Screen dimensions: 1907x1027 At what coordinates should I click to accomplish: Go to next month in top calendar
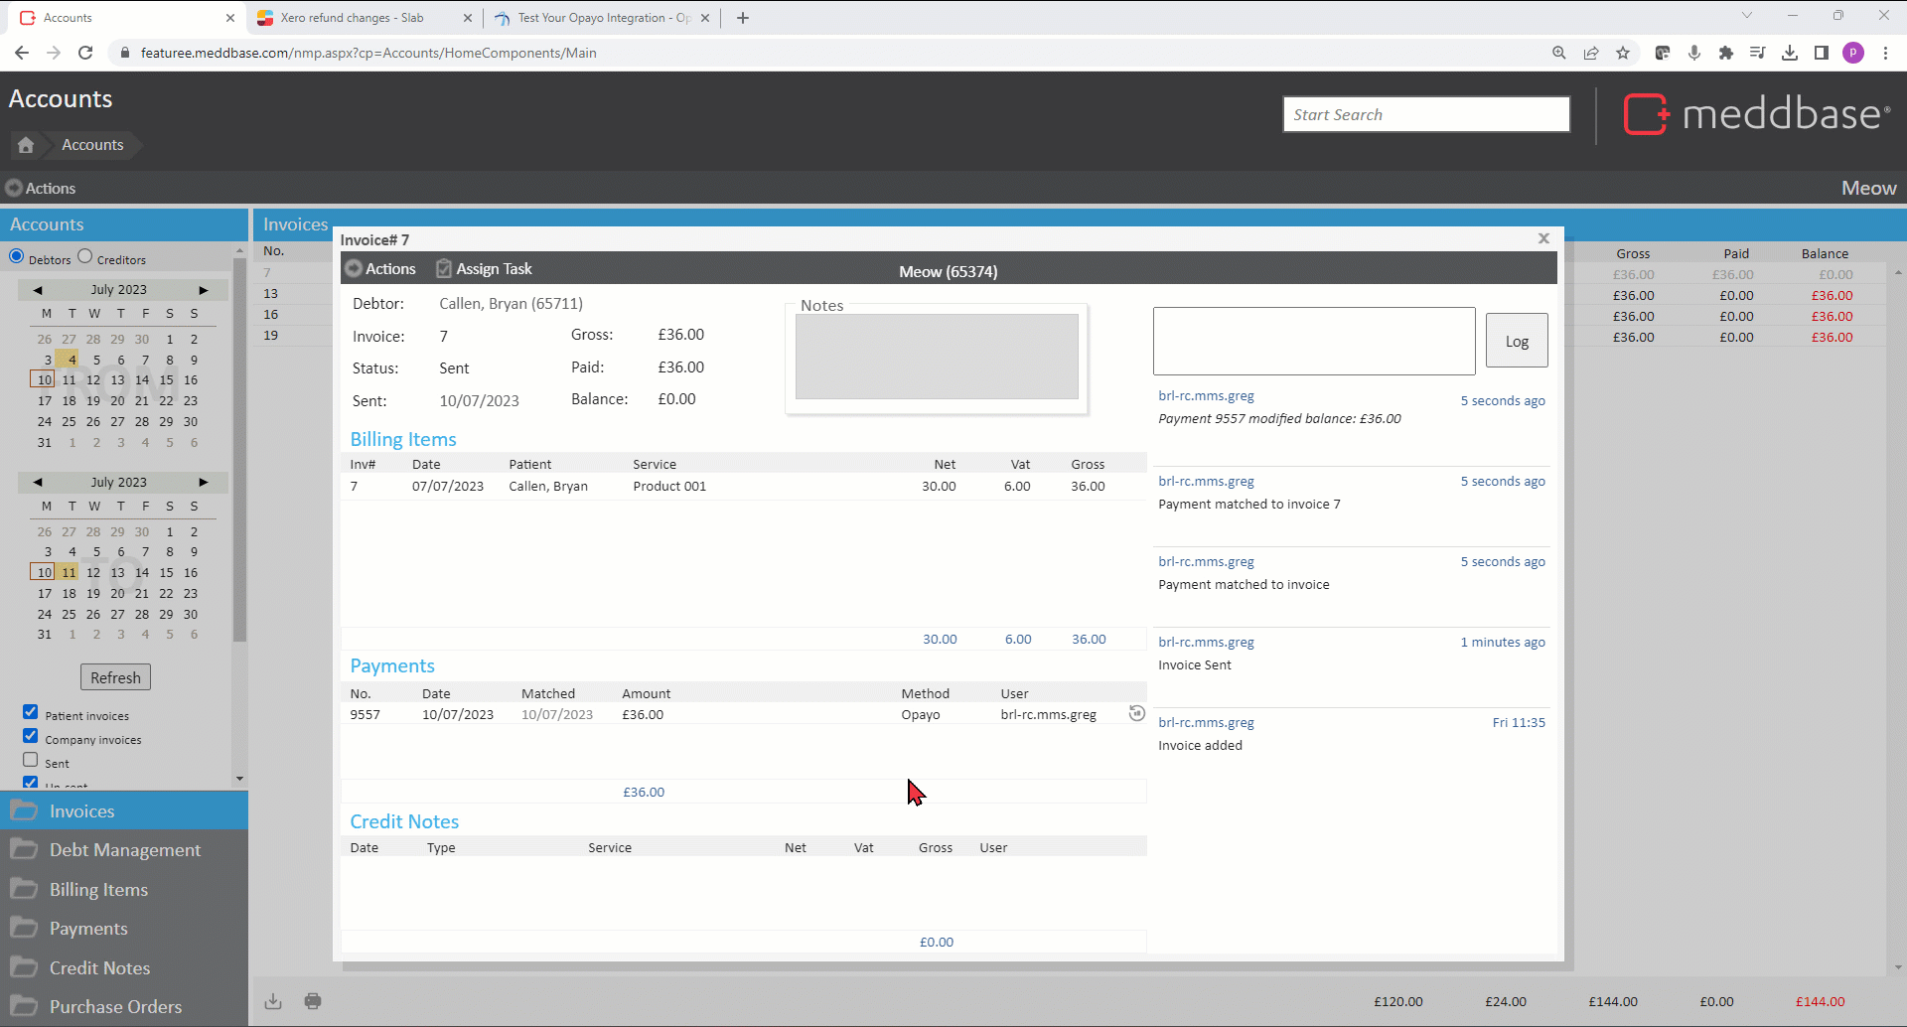coord(203,290)
